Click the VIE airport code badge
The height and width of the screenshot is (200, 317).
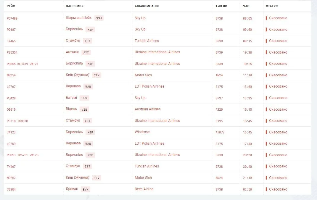click(84, 109)
